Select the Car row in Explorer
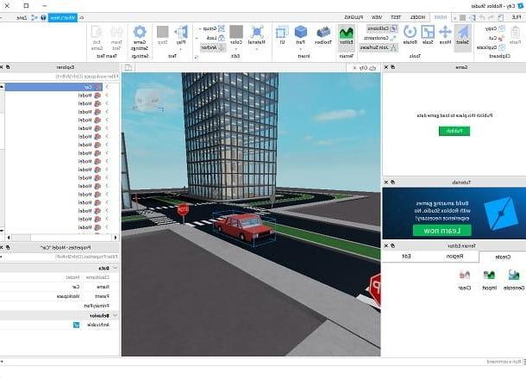 click(x=53, y=87)
